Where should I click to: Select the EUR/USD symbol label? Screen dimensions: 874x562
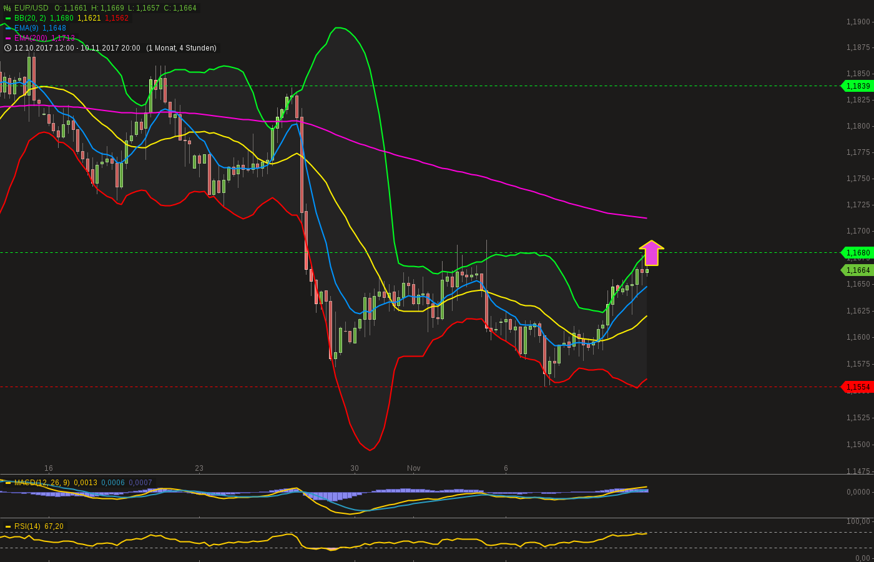[x=31, y=8]
